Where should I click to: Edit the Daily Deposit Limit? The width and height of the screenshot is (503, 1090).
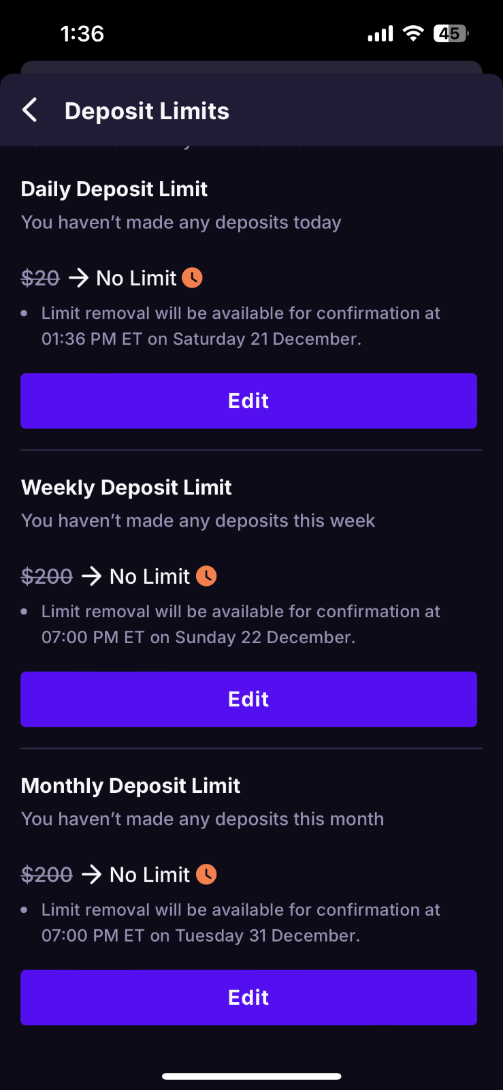tap(248, 401)
